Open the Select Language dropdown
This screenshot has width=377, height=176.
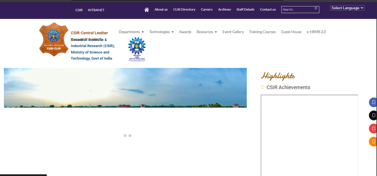click(x=347, y=8)
